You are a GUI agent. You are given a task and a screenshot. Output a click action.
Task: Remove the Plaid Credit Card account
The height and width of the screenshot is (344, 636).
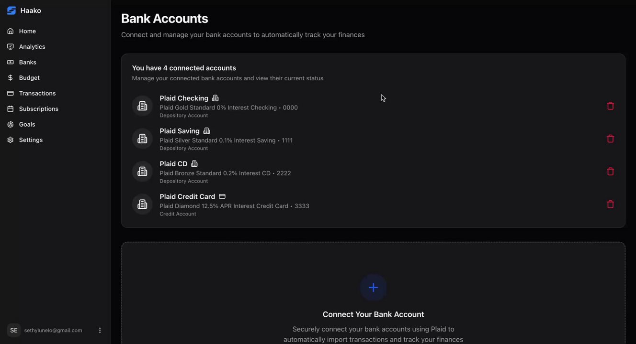610,204
